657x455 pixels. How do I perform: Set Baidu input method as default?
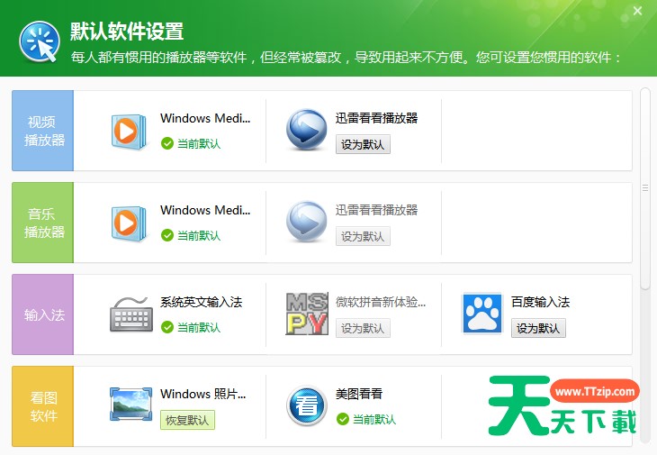point(538,328)
